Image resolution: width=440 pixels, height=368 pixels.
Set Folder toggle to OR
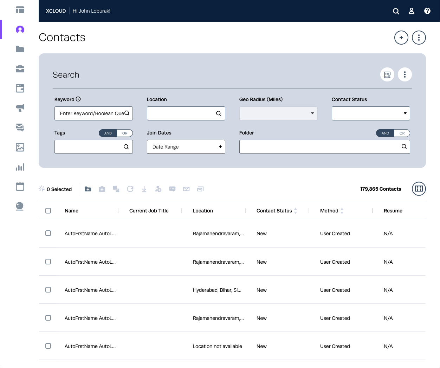pos(402,133)
